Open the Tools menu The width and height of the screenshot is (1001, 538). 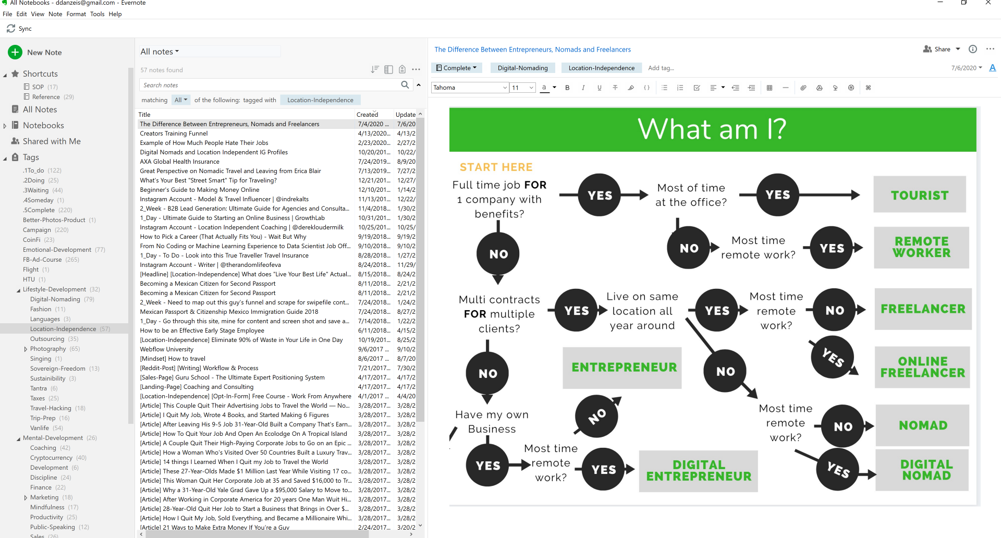tap(97, 14)
